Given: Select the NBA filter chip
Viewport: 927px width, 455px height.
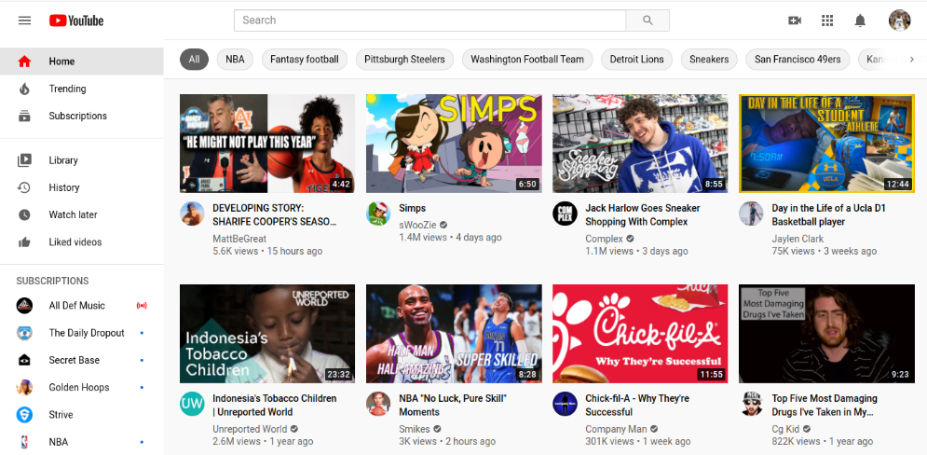Looking at the screenshot, I should click(236, 60).
